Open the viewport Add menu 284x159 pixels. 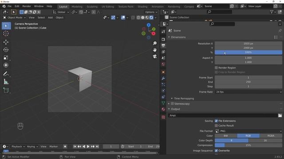pyautogui.click(x=50, y=18)
